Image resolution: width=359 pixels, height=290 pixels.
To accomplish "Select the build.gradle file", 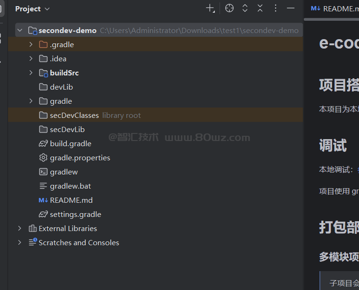I will [x=70, y=143].
